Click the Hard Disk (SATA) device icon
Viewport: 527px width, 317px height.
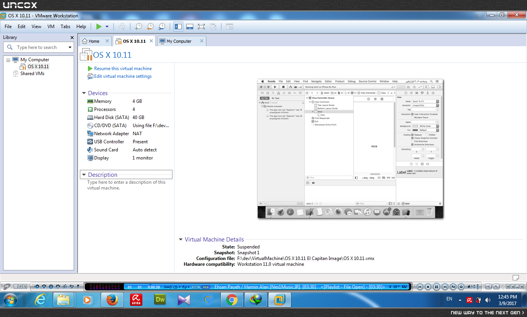[90, 117]
